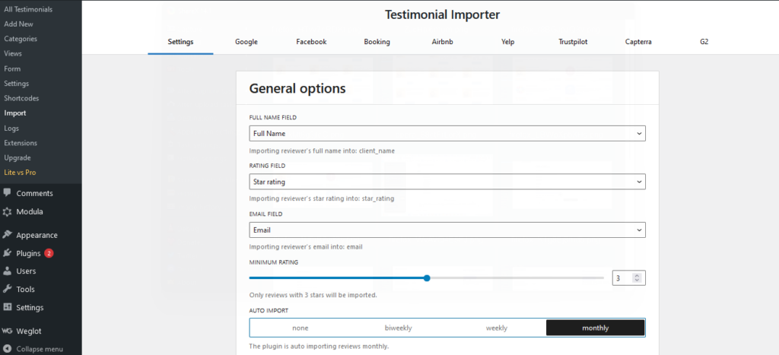Switch to the G2 tab
The image size is (779, 355).
point(704,43)
